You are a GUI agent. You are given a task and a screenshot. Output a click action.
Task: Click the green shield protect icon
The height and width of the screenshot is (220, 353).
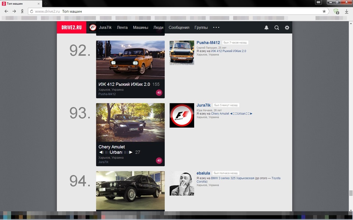click(336, 11)
